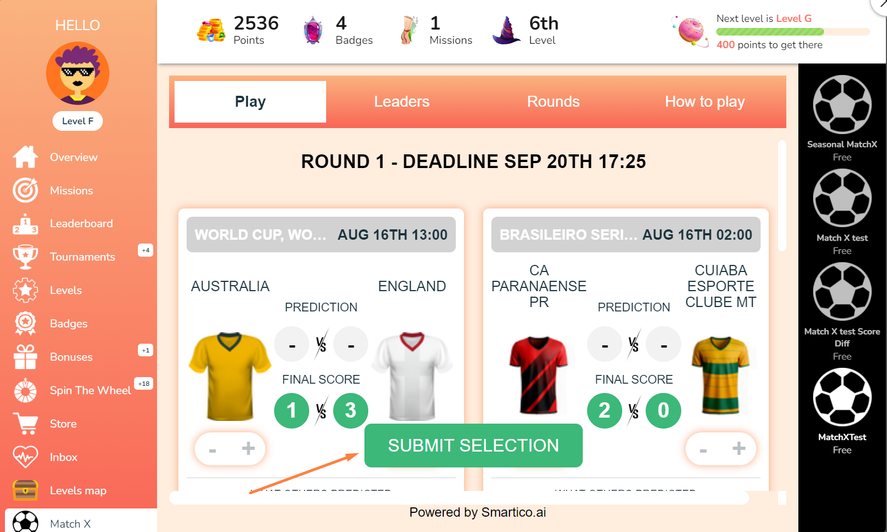Click the Overview house icon
The height and width of the screenshot is (532, 887).
[25, 157]
